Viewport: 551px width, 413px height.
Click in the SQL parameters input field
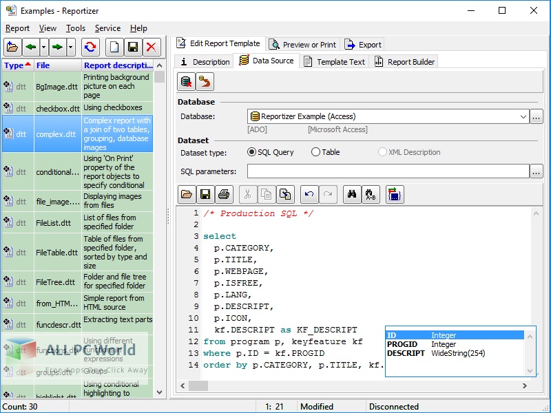tap(388, 171)
